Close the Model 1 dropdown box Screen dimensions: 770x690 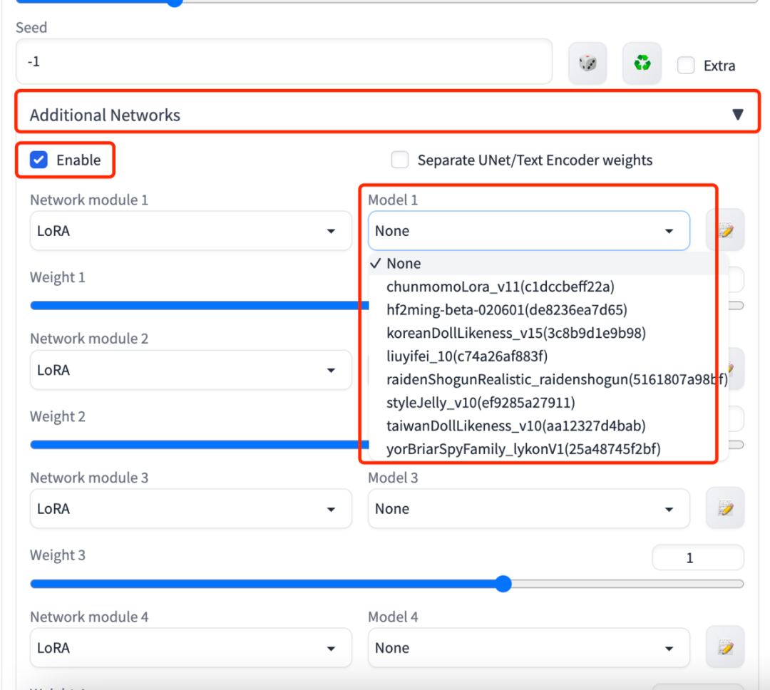point(529,231)
